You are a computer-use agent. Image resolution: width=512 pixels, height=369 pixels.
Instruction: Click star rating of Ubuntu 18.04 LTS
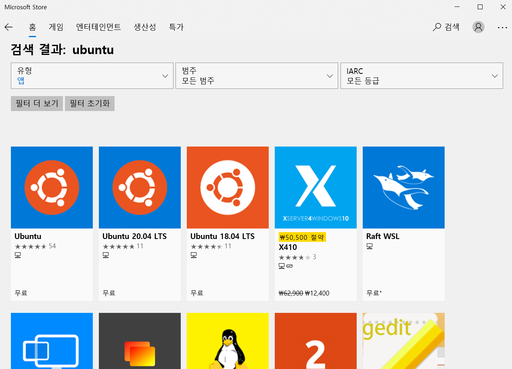pos(207,246)
